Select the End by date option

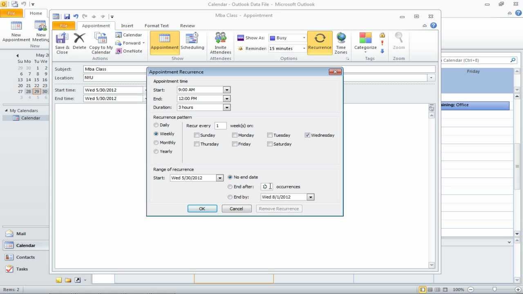tap(230, 197)
